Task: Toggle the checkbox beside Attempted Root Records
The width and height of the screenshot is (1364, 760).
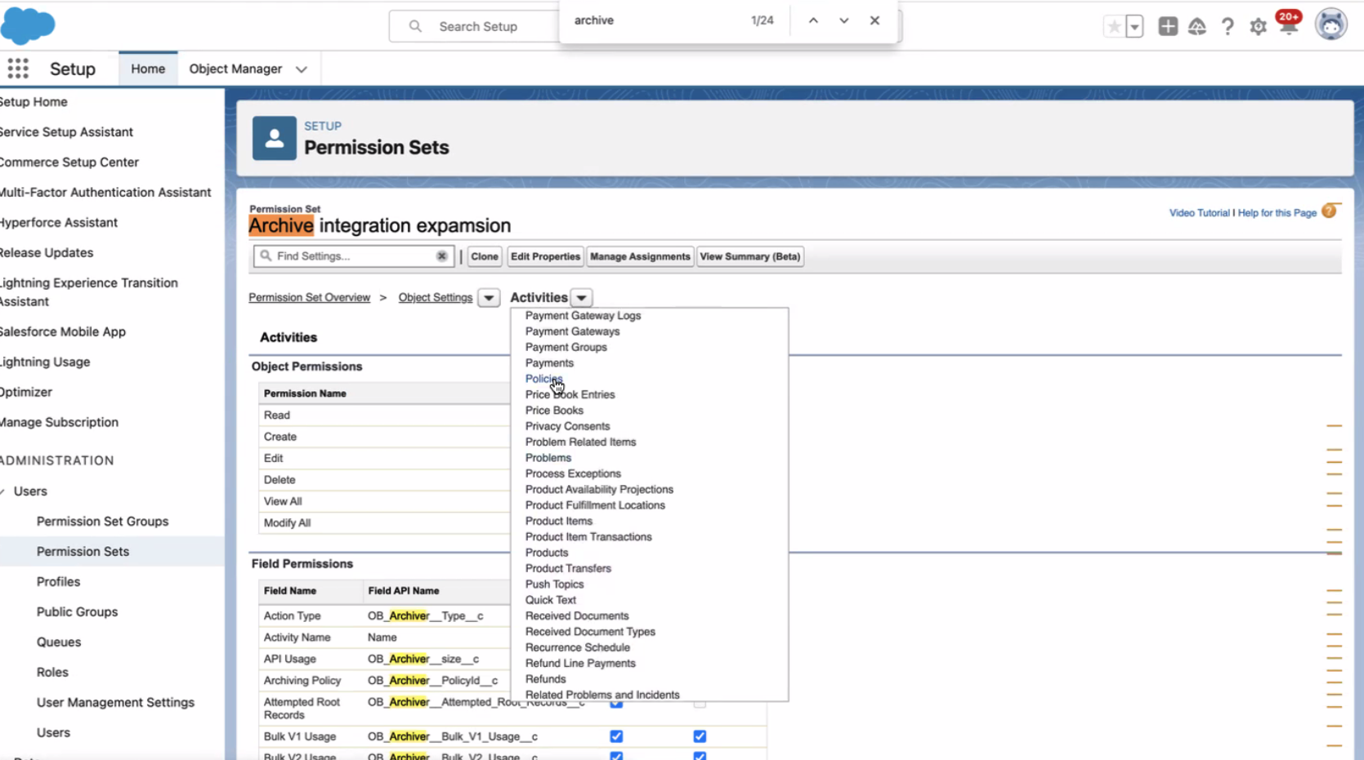Action: (615, 702)
